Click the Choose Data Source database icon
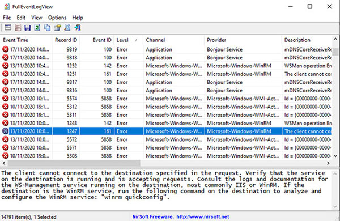The image size is (340, 221). [x=18, y=28]
